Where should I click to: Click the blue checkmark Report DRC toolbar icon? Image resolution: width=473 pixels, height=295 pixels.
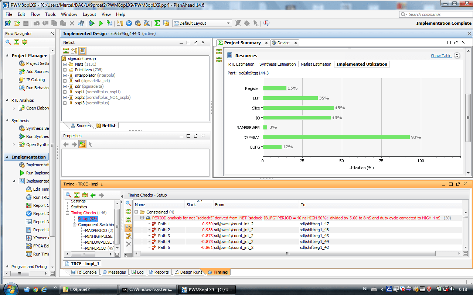pos(129,23)
